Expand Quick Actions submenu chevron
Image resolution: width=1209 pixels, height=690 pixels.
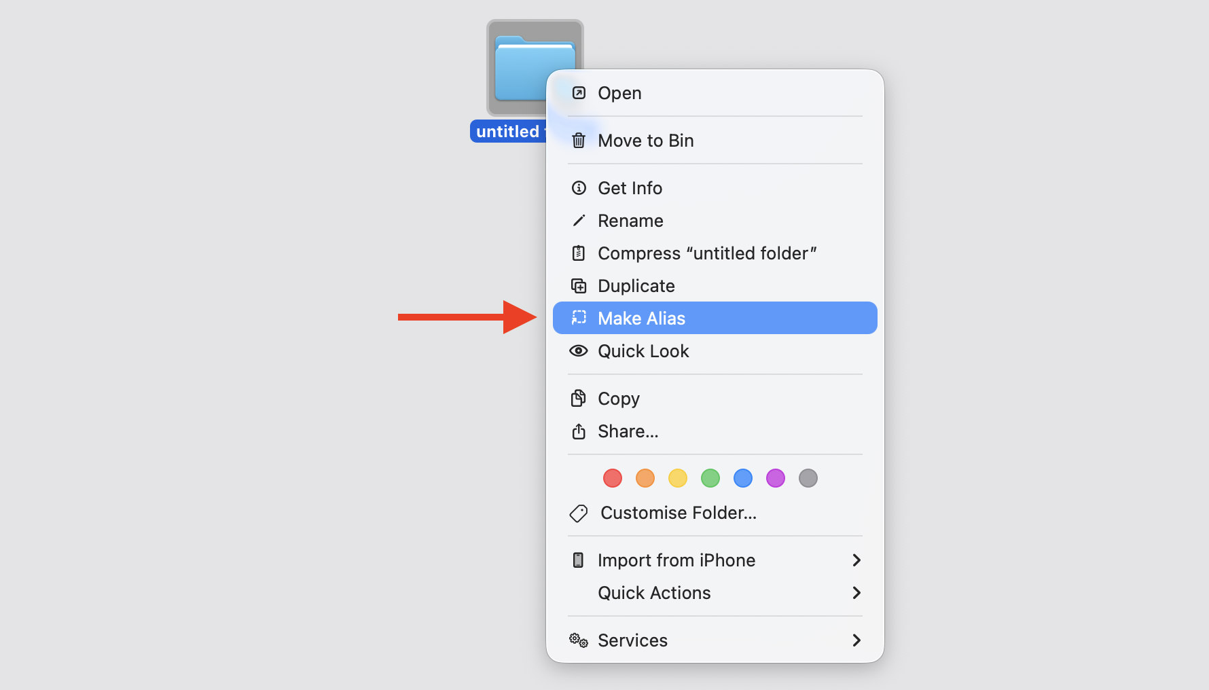[x=856, y=593]
